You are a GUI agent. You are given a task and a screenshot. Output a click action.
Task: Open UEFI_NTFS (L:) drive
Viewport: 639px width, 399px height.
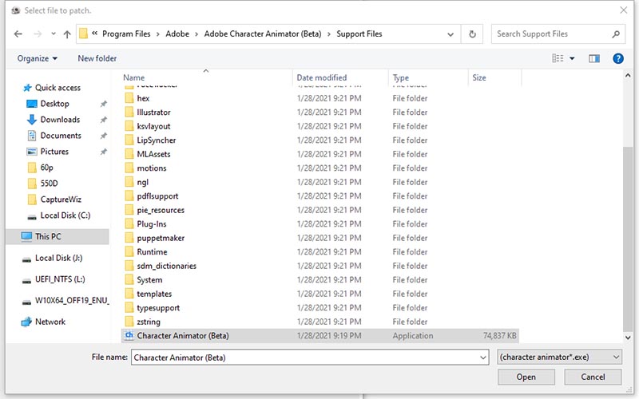tap(60, 279)
